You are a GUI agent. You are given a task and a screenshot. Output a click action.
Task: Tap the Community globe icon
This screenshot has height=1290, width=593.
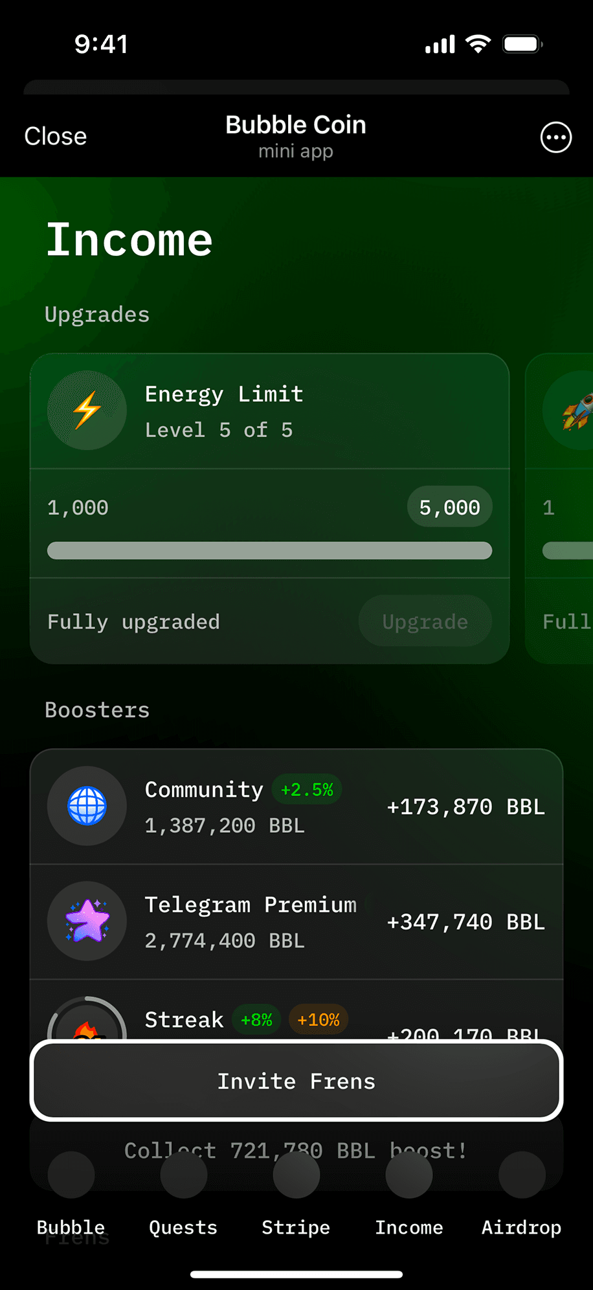(87, 806)
